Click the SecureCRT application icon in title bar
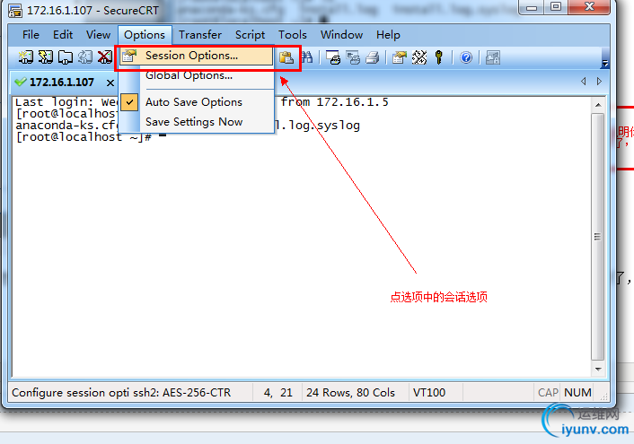The width and height of the screenshot is (634, 444). click(x=15, y=11)
